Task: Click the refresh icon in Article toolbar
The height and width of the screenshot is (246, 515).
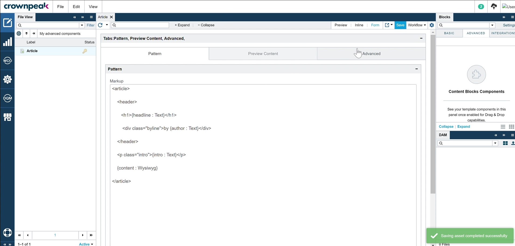Action: pos(100,25)
